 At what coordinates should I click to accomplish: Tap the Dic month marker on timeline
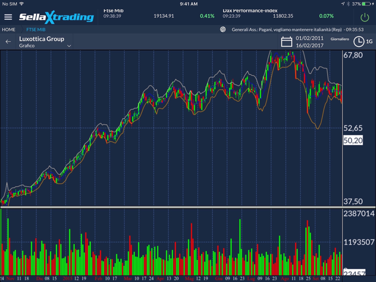click(40, 278)
